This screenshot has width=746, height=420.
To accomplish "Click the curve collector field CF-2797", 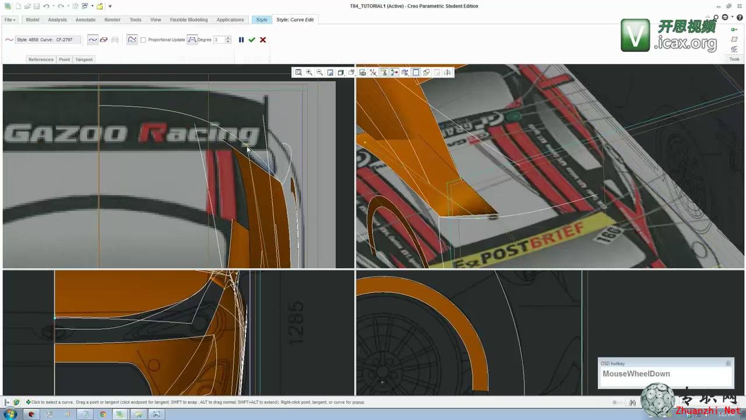I will (x=48, y=40).
